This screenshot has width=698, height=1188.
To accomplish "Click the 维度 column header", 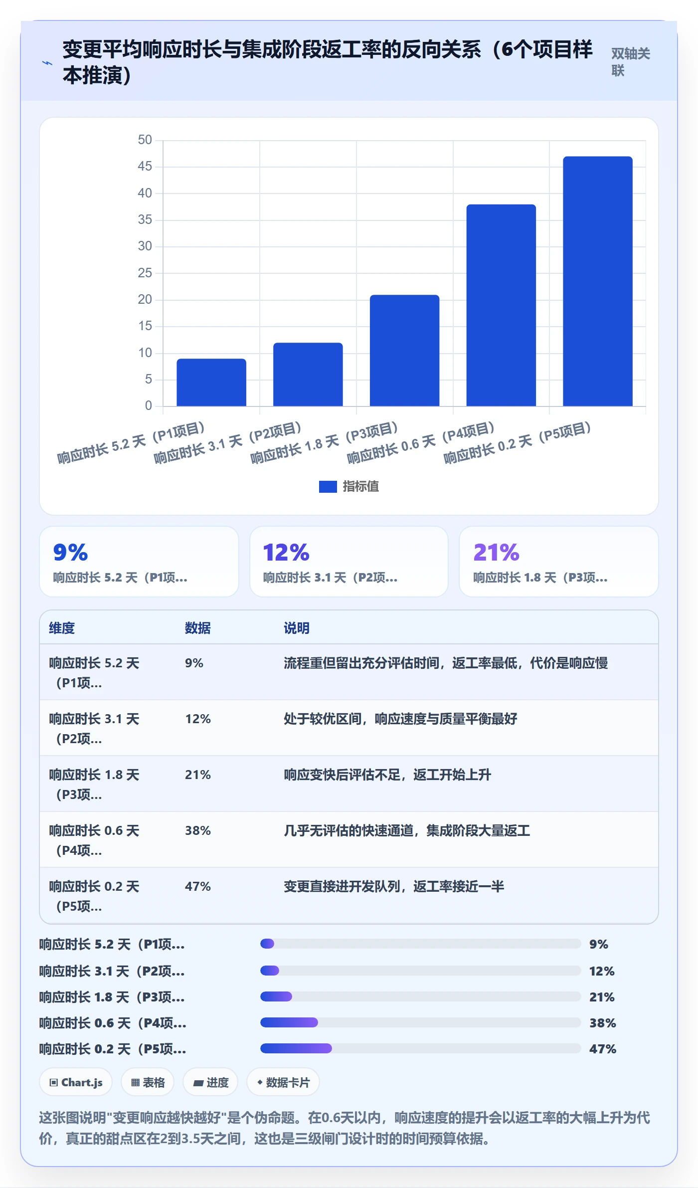I will click(62, 628).
